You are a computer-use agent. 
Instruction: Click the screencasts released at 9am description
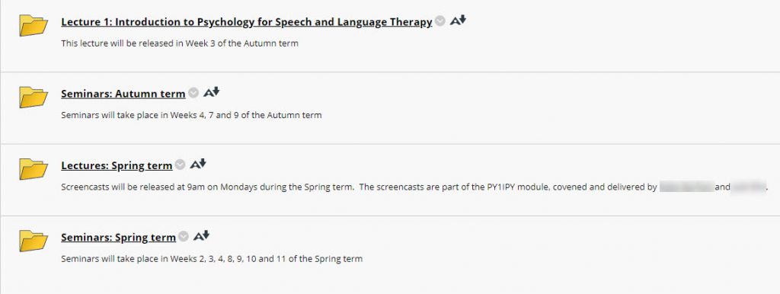pyautogui.click(x=415, y=187)
